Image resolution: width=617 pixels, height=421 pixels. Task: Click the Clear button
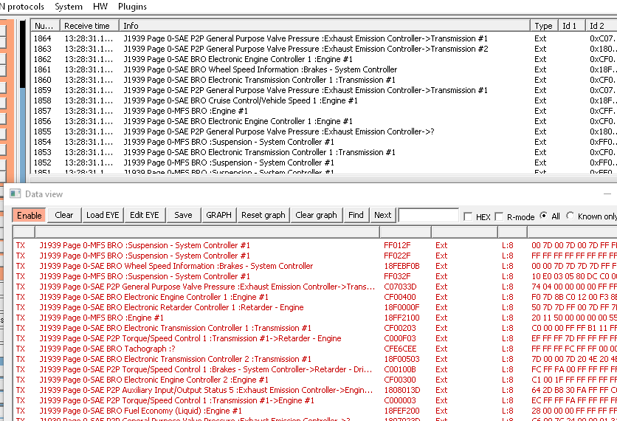(x=64, y=215)
